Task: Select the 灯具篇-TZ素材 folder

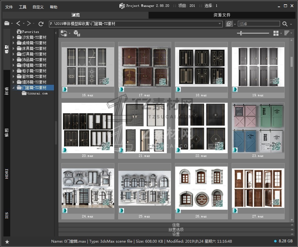Action: coord(34,54)
